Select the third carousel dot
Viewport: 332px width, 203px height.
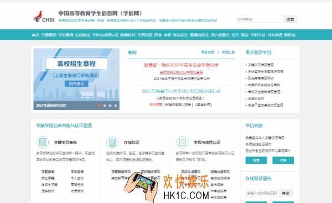[110, 106]
